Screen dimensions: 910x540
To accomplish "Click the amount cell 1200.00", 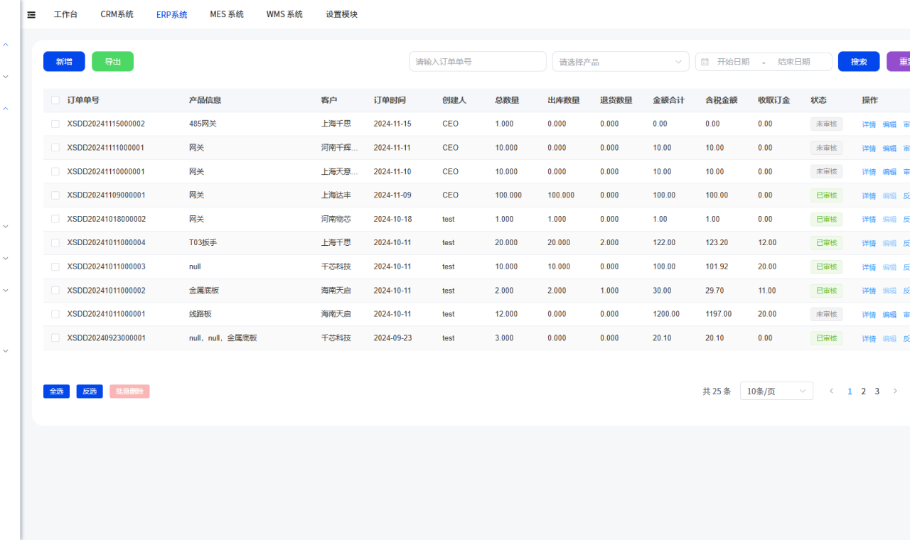I will 666,314.
